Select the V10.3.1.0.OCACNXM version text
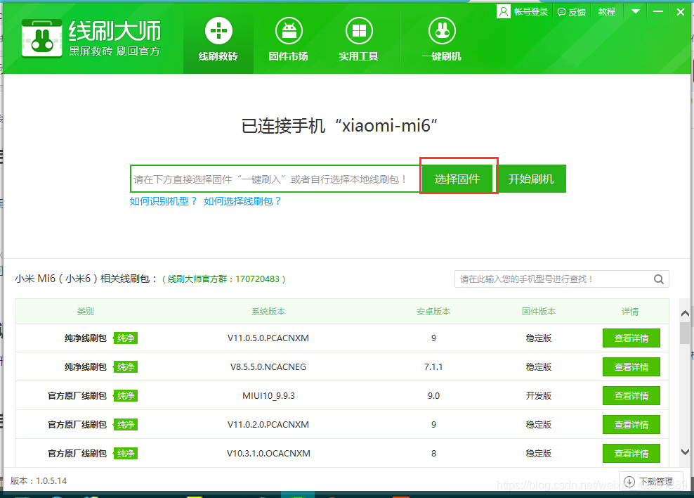The image size is (694, 498). tap(268, 453)
